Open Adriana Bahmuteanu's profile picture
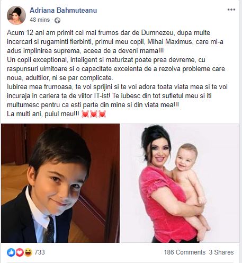The width and height of the screenshot is (242, 263). tap(16, 15)
